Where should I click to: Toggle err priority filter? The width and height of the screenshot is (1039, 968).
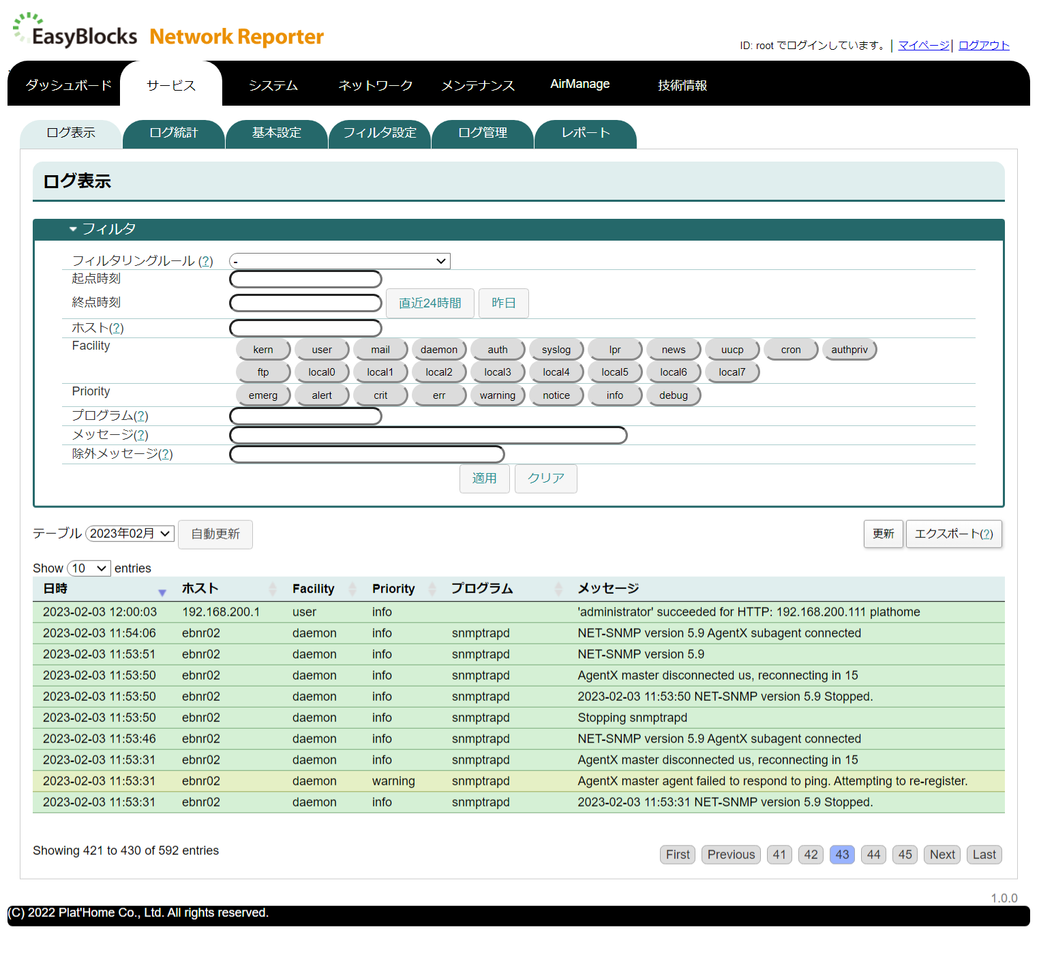[439, 395]
